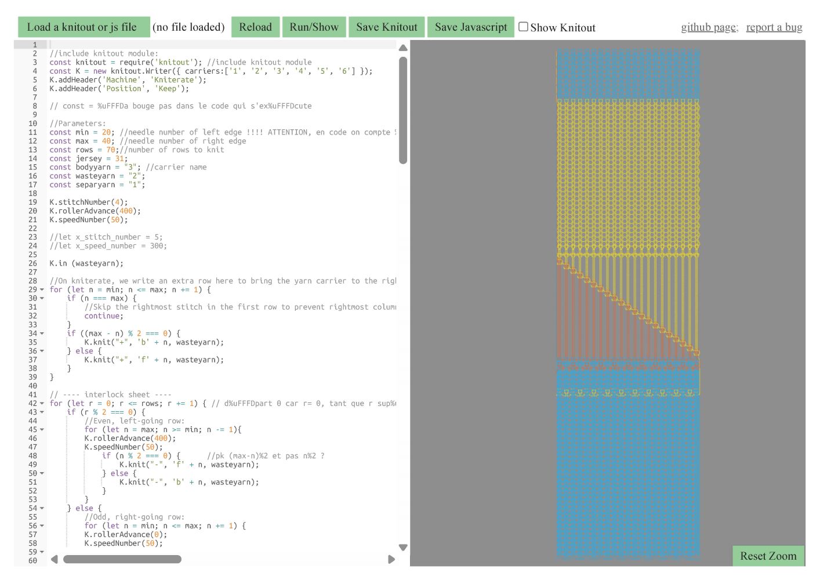Click the Reload button

point(255,27)
